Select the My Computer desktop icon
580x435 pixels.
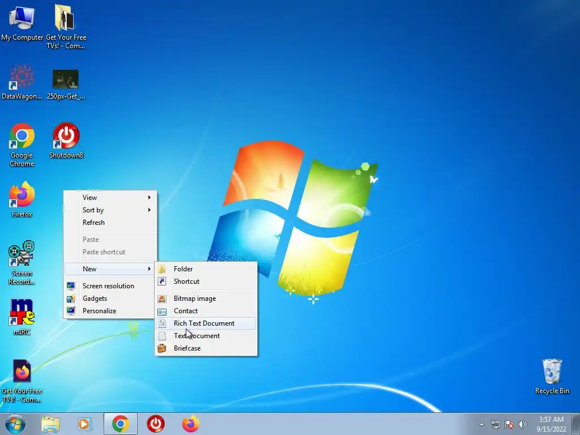pyautogui.click(x=22, y=23)
